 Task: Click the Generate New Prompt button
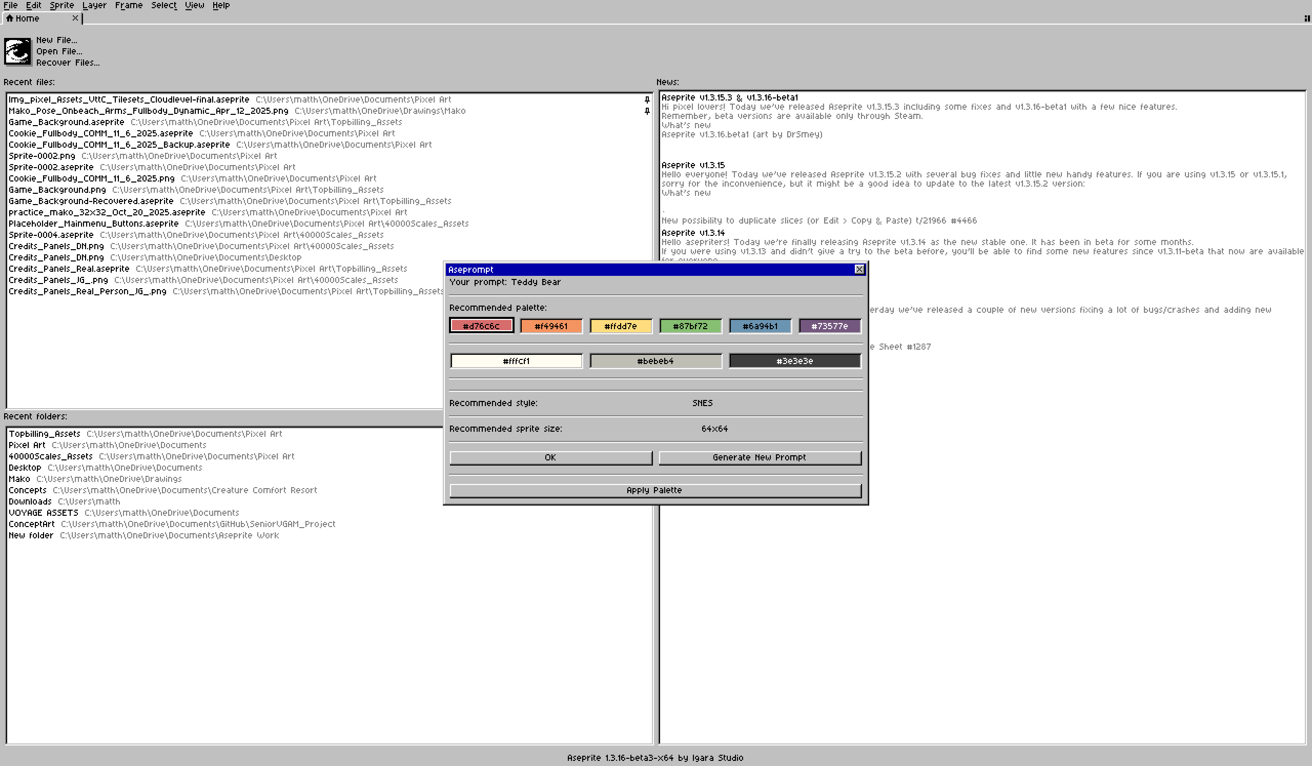point(759,457)
